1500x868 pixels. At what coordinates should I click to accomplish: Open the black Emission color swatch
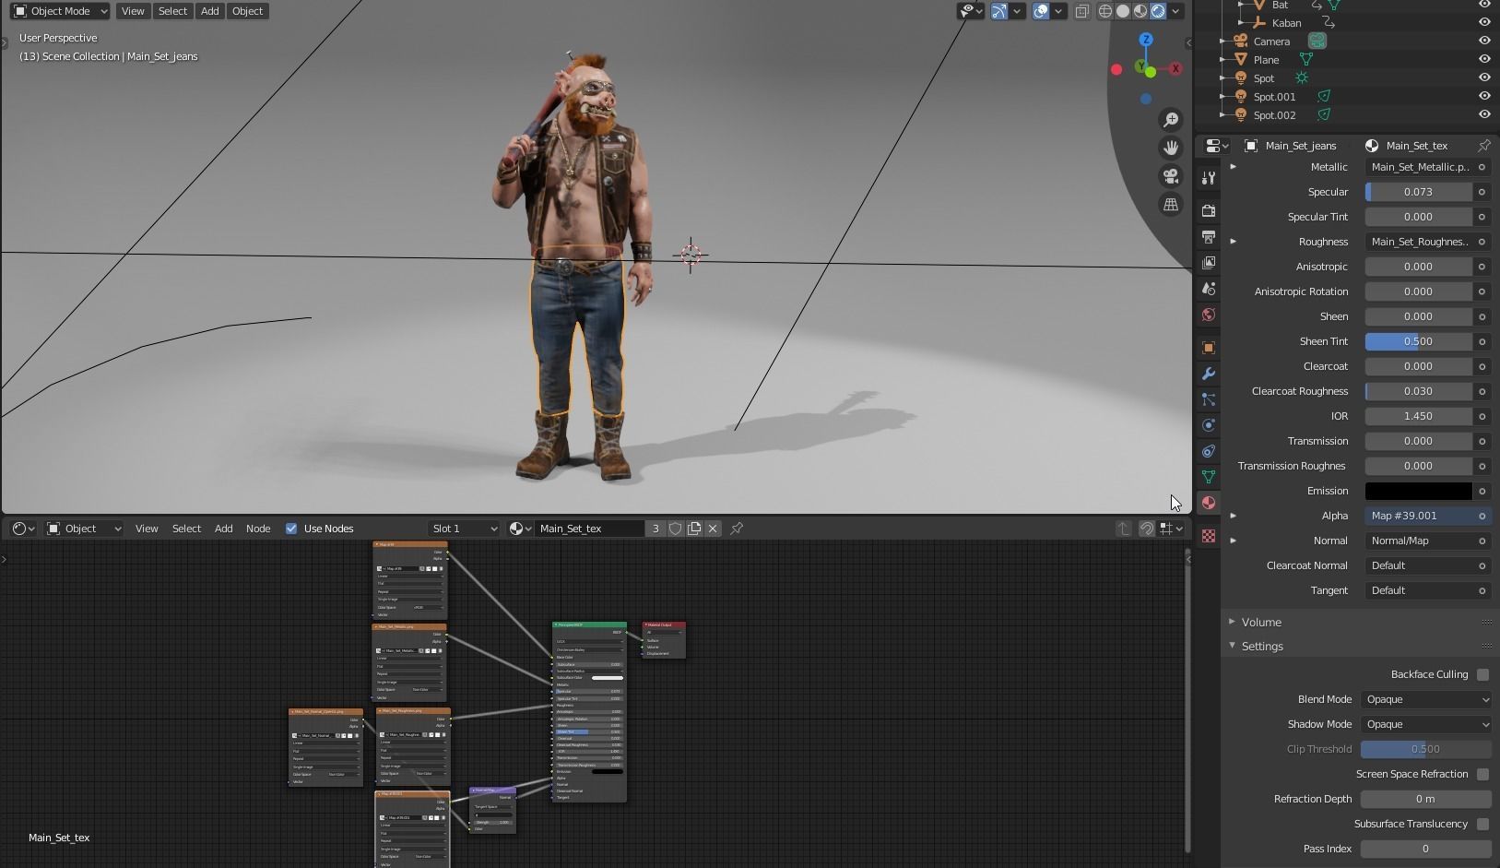tap(1419, 491)
